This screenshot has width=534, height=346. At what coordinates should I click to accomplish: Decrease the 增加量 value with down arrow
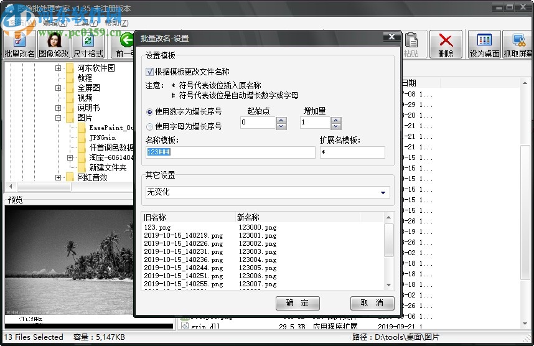336,126
